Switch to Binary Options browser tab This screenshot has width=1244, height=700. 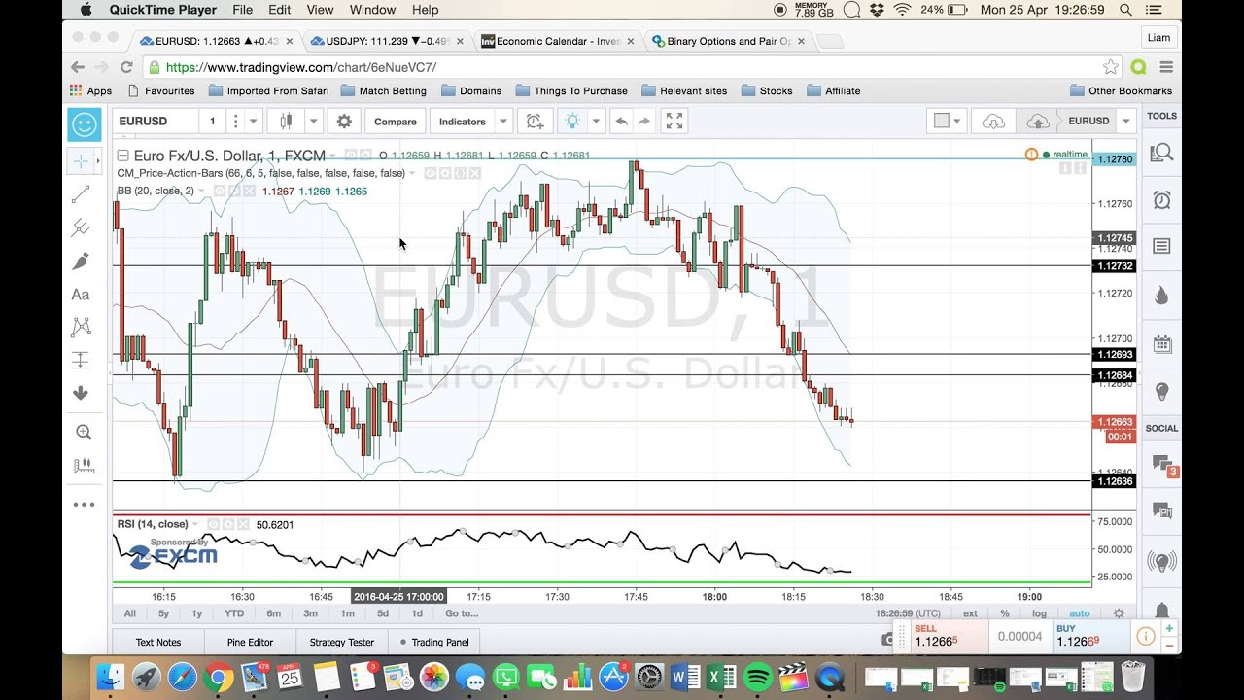point(729,41)
